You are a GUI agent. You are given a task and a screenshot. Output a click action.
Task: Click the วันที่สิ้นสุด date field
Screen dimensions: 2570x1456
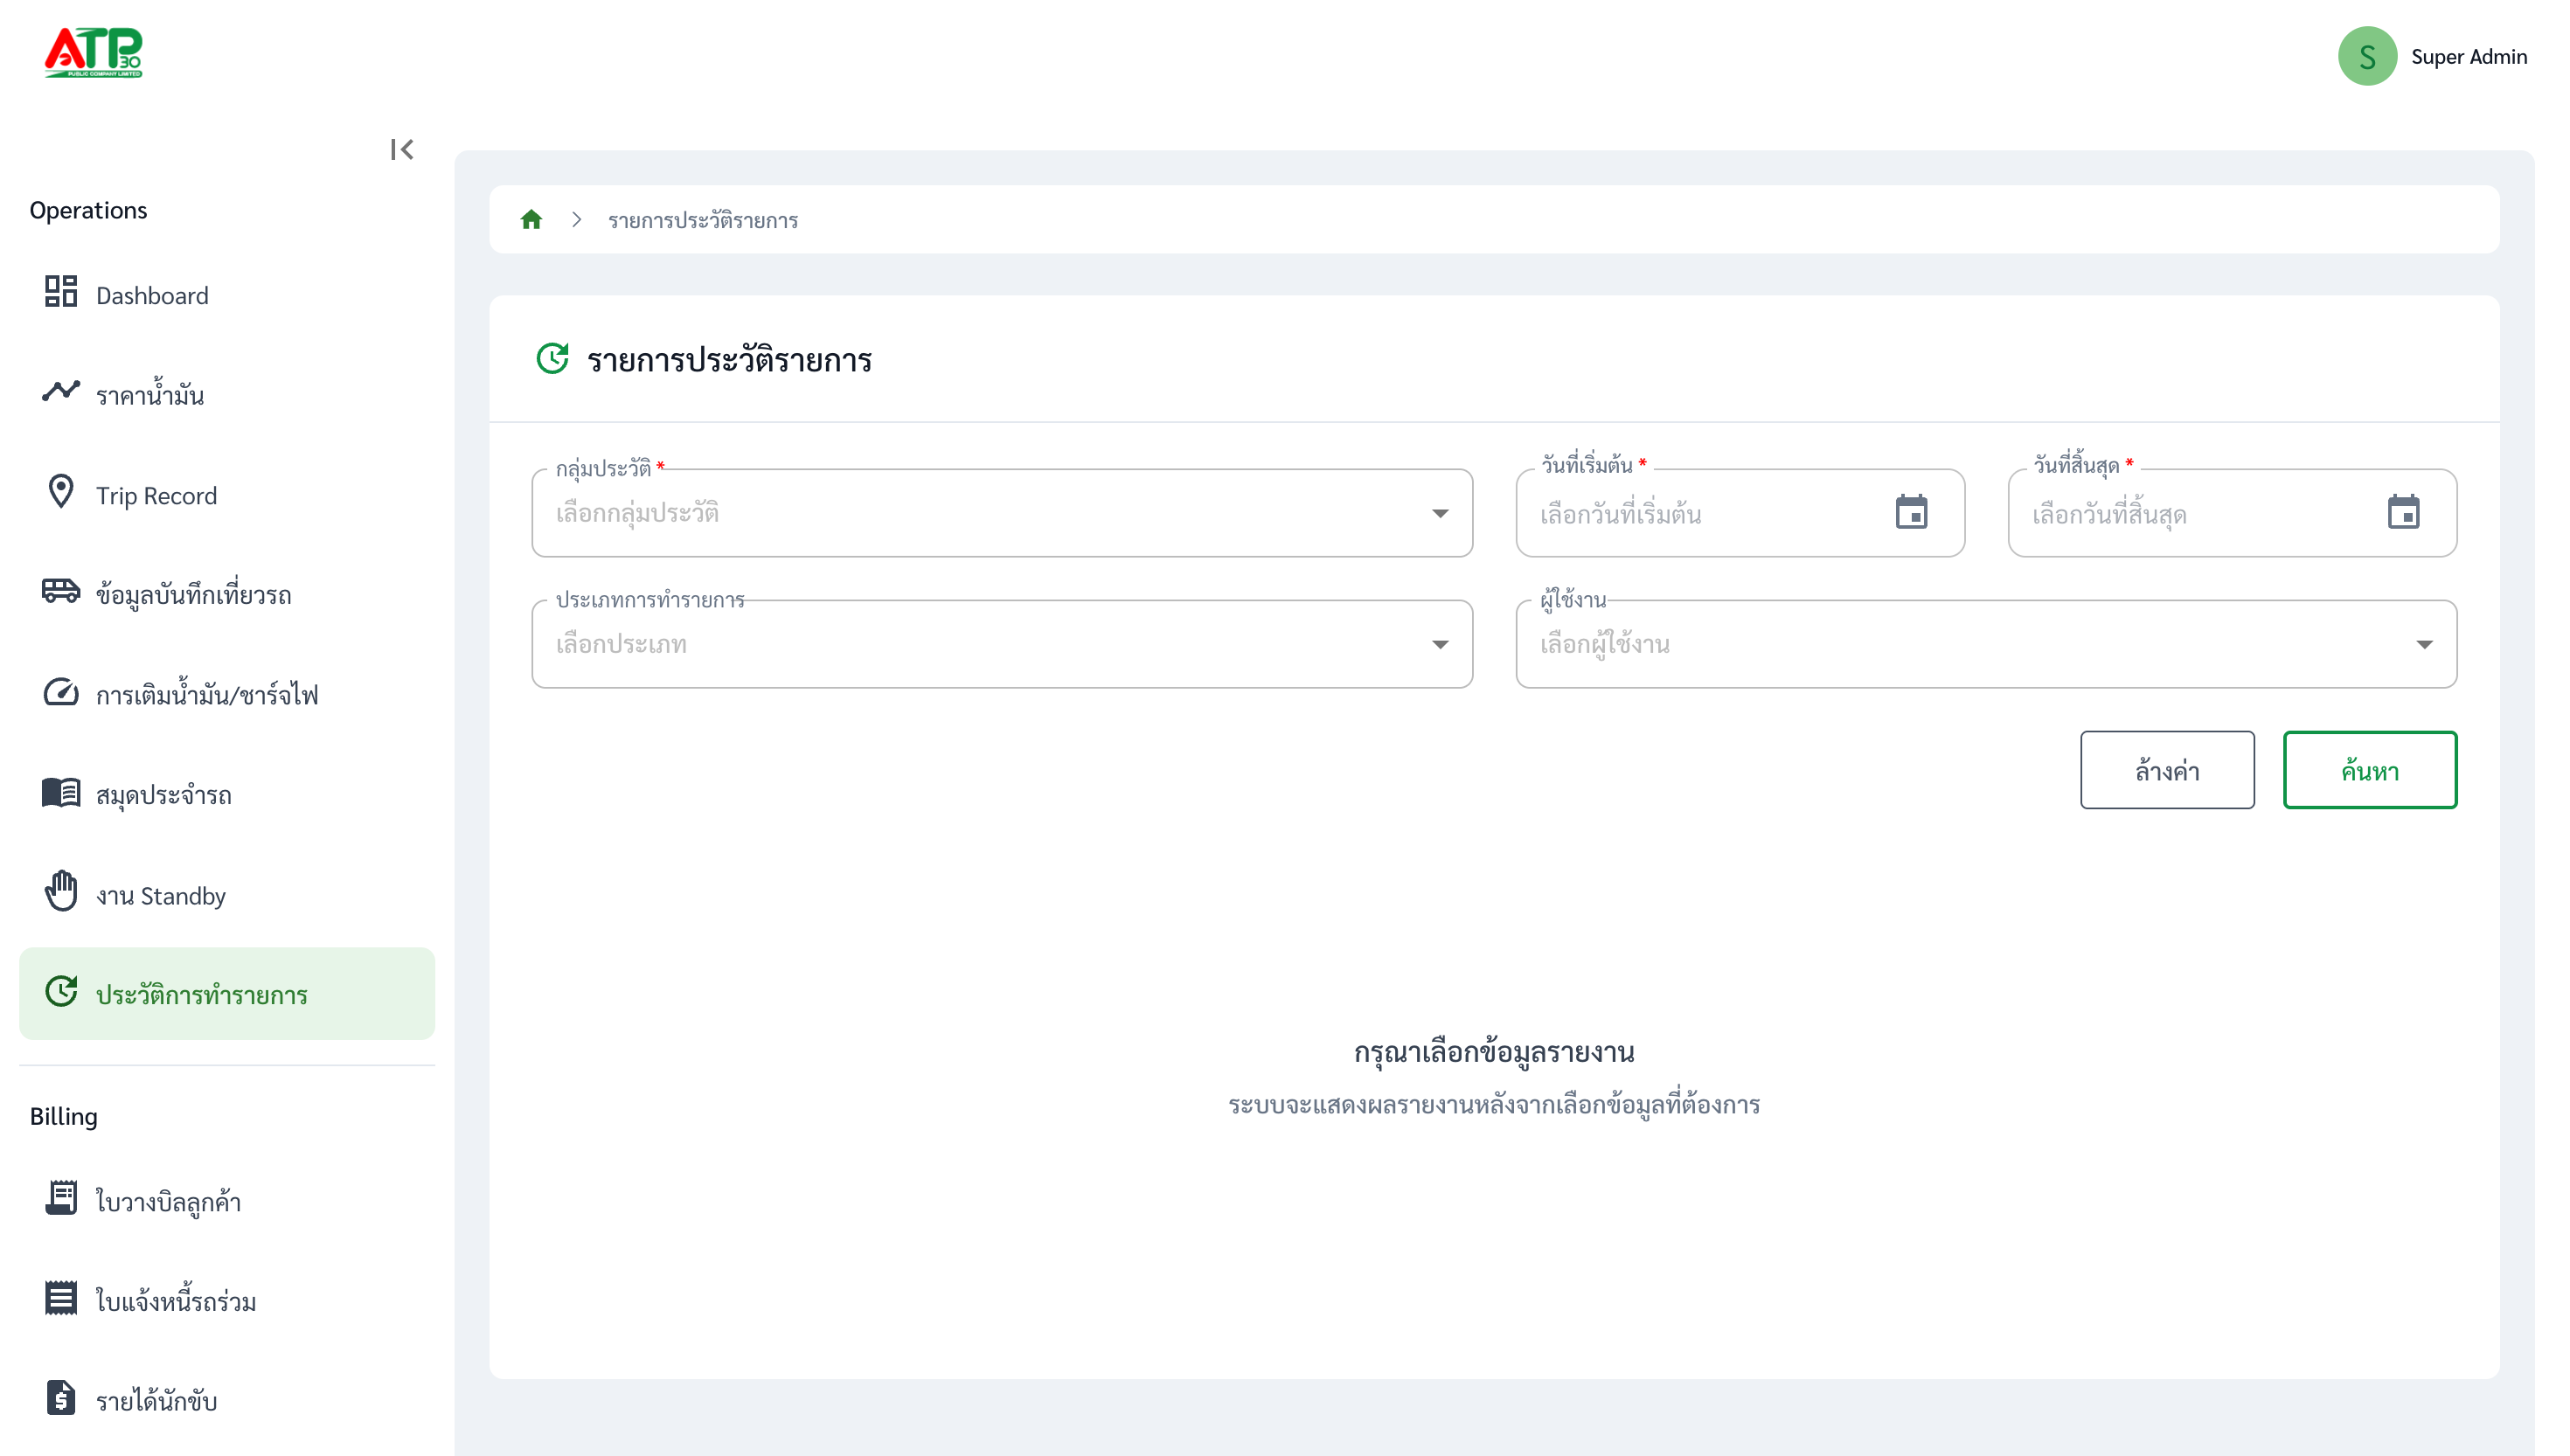pyautogui.click(x=2232, y=513)
